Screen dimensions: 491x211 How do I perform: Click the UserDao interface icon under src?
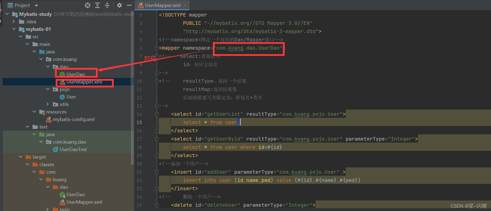tap(62, 74)
